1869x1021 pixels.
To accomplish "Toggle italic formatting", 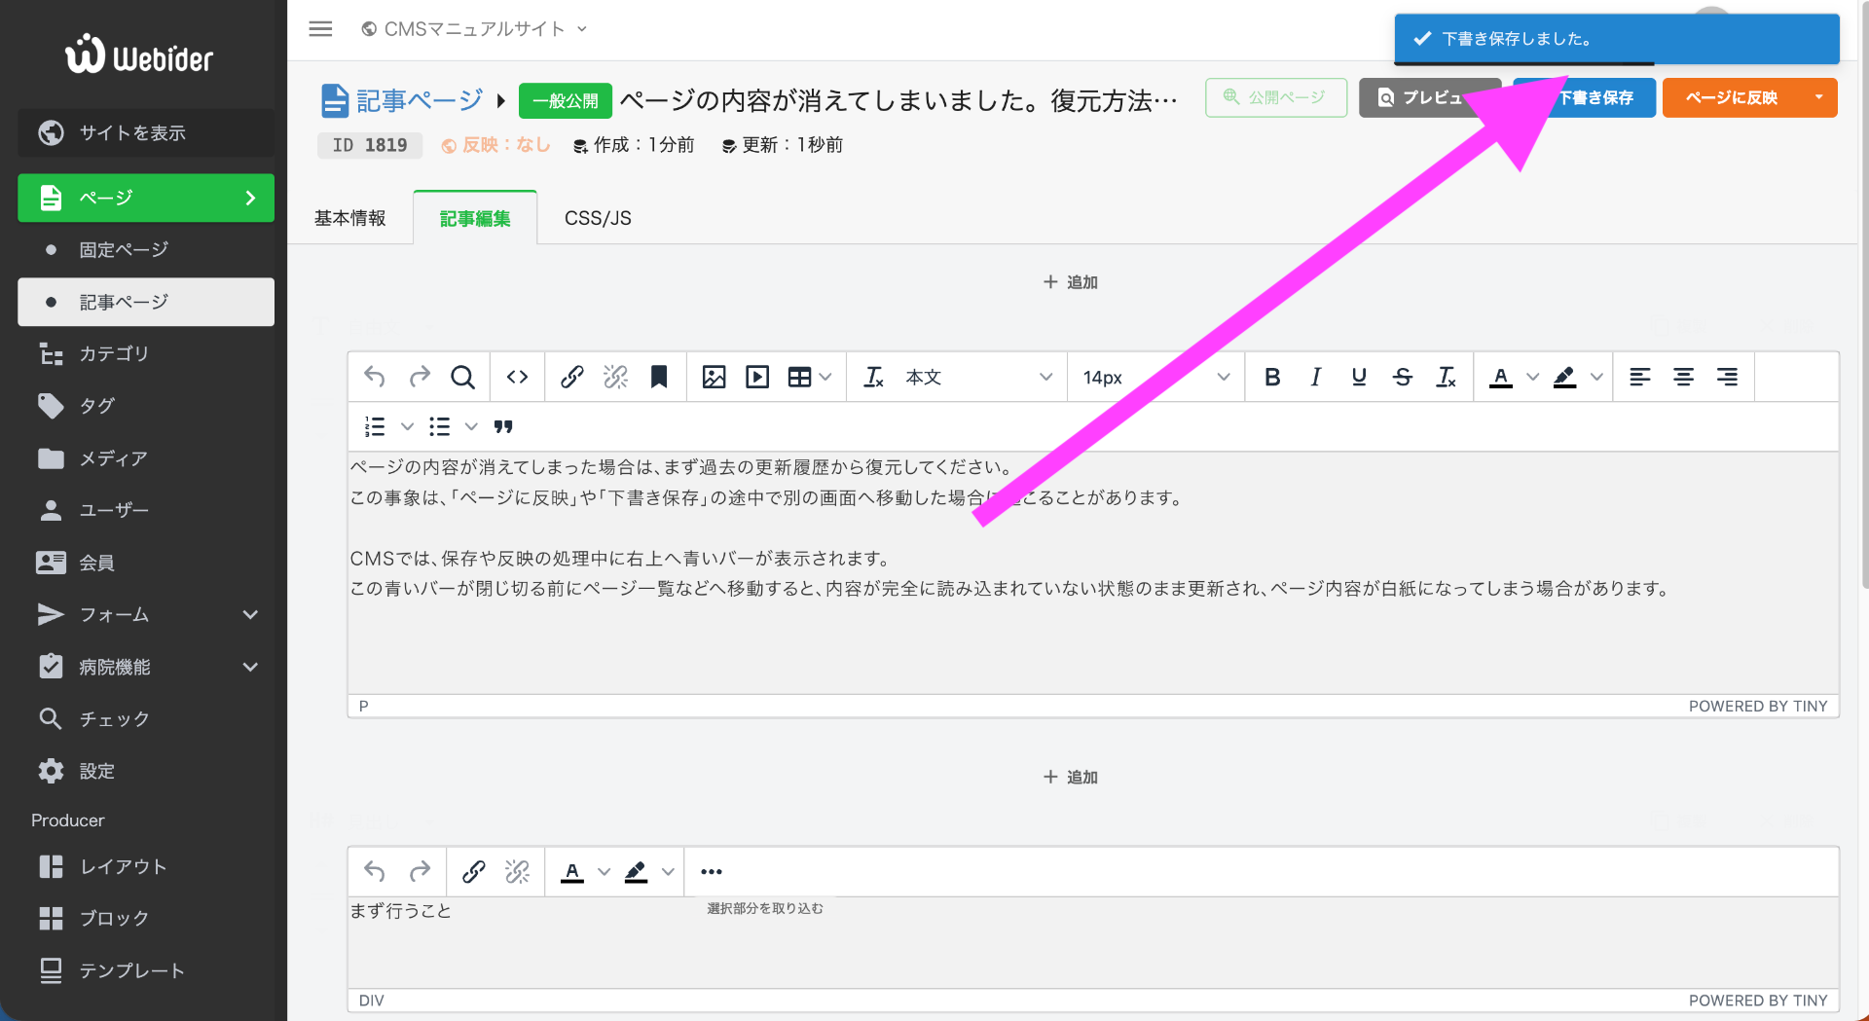I will coord(1315,377).
